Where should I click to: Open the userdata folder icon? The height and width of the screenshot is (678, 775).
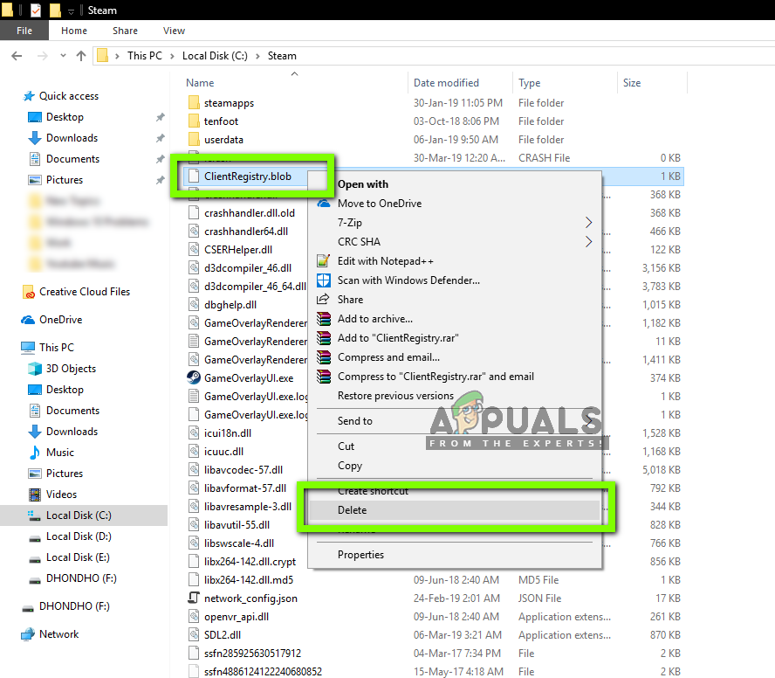point(195,140)
